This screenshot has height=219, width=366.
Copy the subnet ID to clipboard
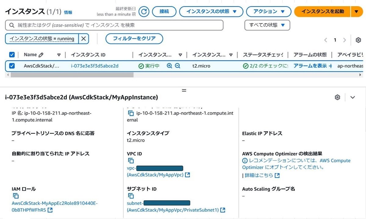pos(131,195)
